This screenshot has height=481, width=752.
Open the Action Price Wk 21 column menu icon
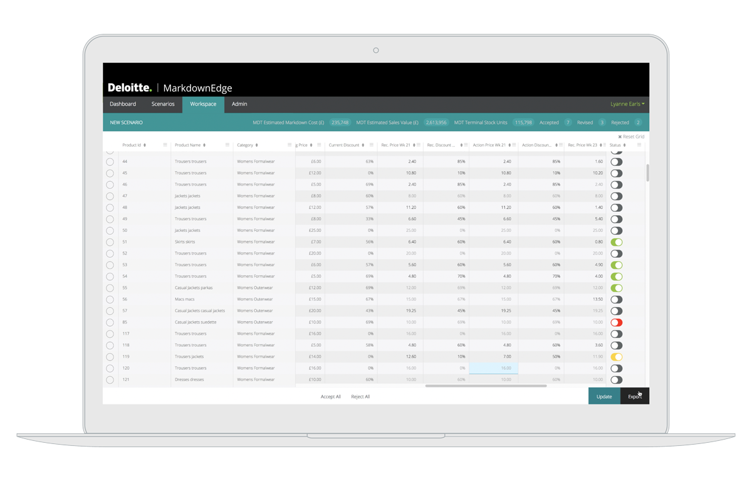(x=514, y=145)
